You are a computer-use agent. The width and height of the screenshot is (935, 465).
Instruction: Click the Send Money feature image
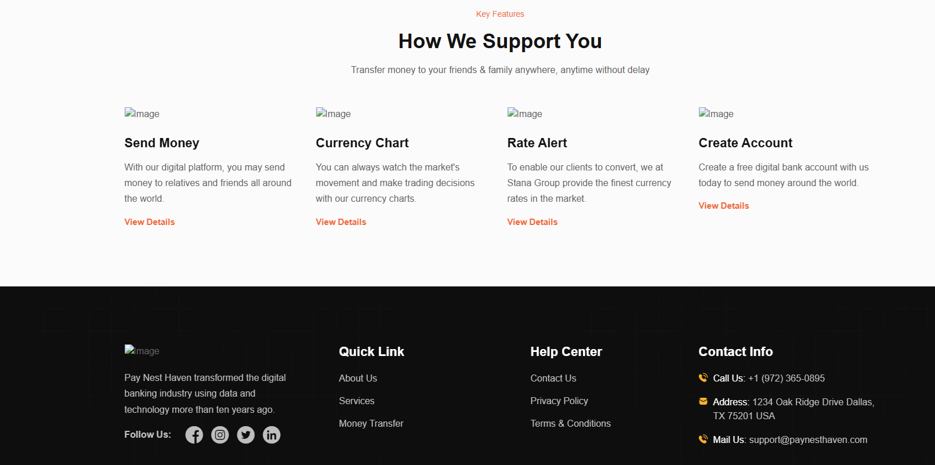pyautogui.click(x=142, y=114)
